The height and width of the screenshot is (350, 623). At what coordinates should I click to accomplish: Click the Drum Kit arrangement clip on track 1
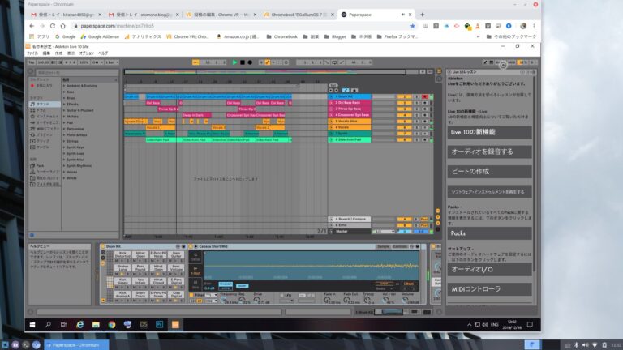(x=131, y=96)
